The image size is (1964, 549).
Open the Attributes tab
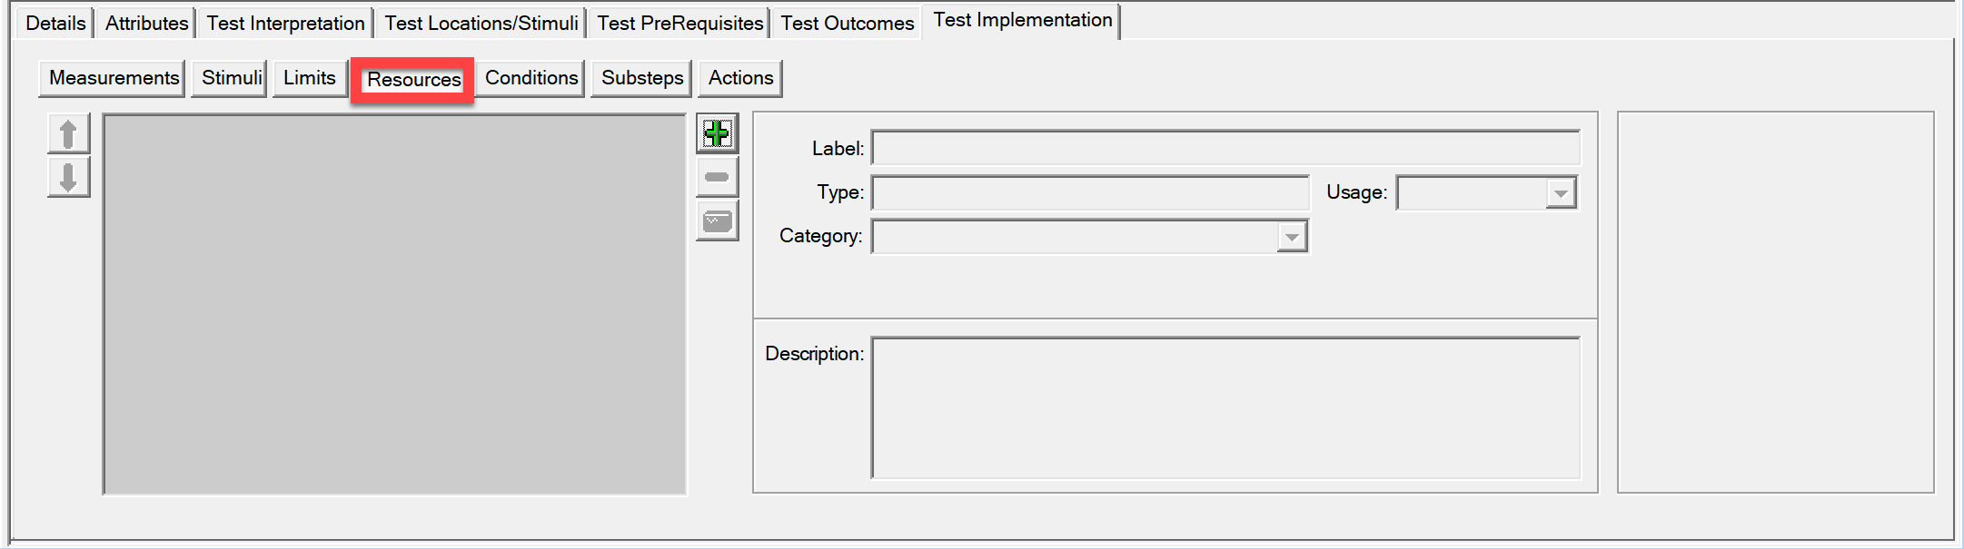click(x=146, y=23)
